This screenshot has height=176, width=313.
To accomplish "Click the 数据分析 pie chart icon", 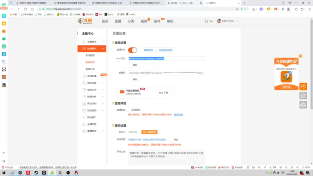I will pyautogui.click(x=84, y=97).
